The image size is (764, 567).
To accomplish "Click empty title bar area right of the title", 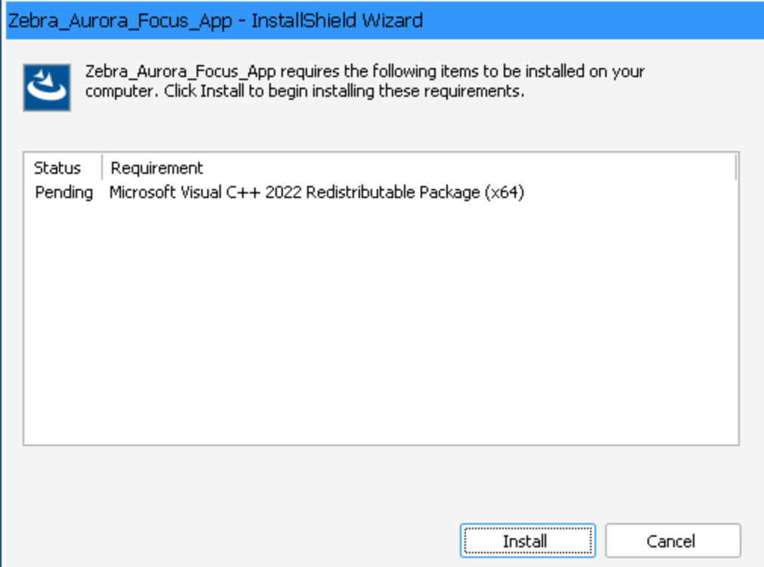I will (592, 21).
